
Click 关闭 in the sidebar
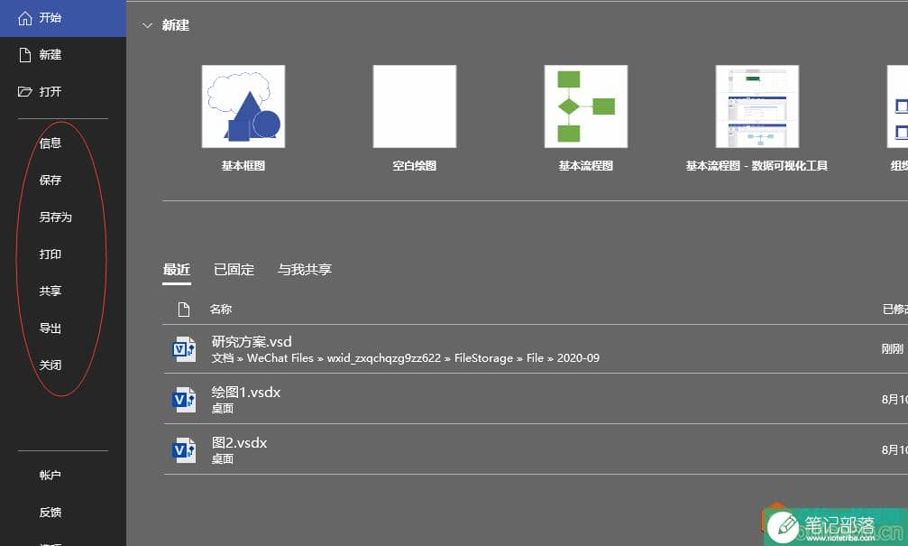click(50, 366)
